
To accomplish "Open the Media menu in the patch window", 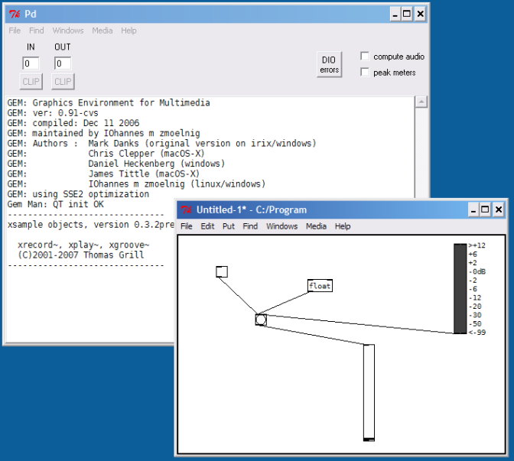I will click(x=316, y=226).
